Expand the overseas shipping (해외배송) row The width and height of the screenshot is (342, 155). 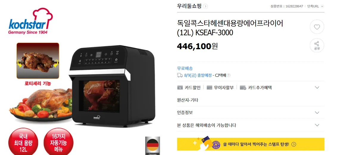point(317,125)
